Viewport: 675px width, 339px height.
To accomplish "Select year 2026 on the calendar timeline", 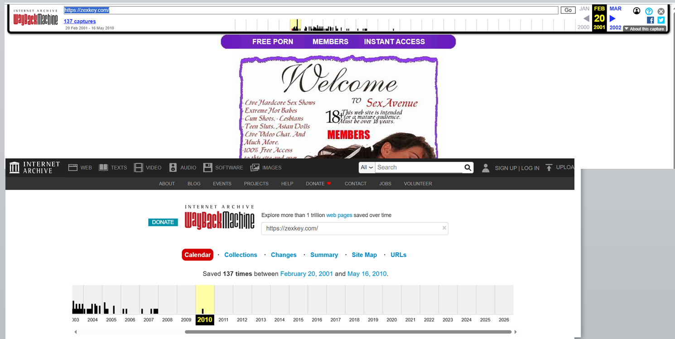I will (x=504, y=320).
